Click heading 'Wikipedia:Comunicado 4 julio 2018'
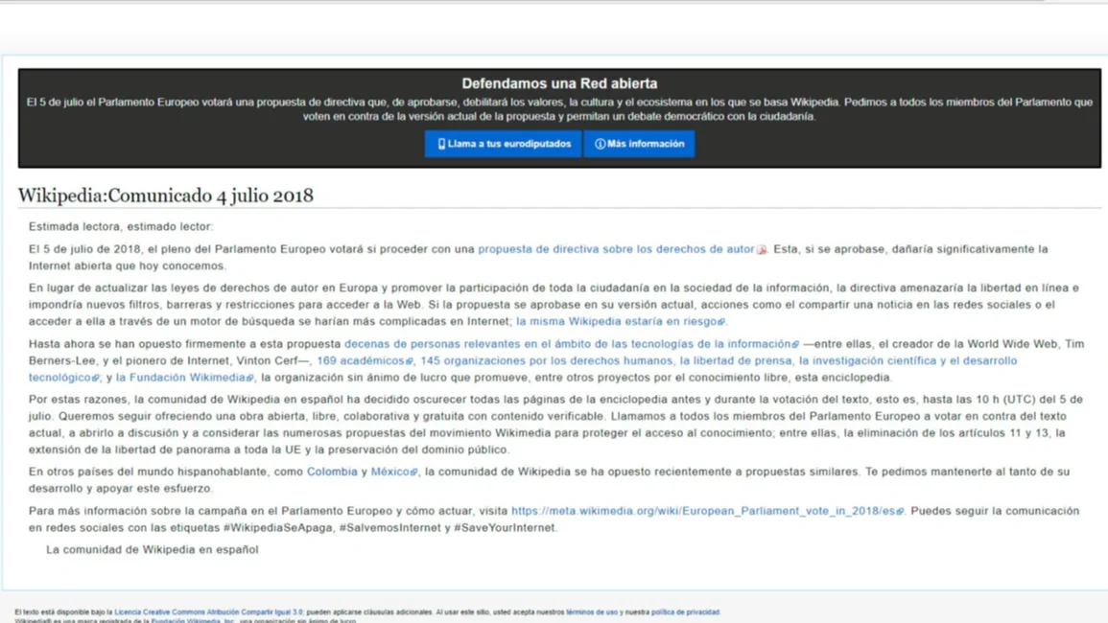Viewport: 1108px width, 623px height. click(165, 195)
